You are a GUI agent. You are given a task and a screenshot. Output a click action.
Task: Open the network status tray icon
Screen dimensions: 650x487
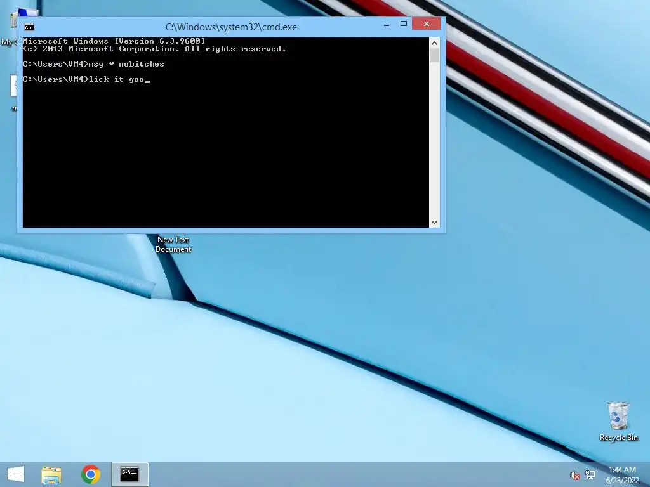tap(590, 474)
